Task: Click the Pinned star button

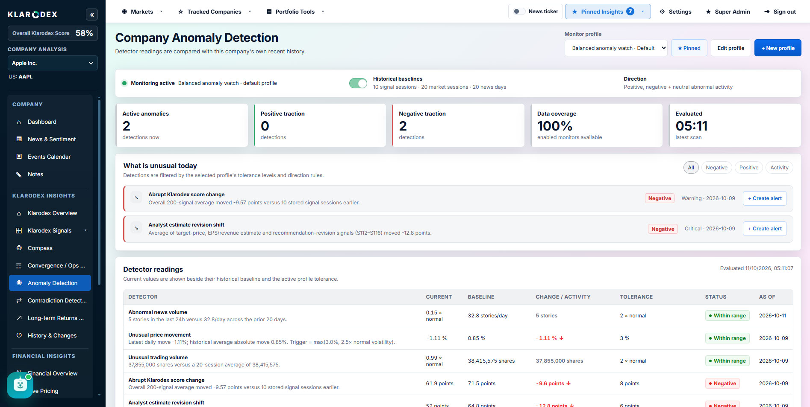Action: pyautogui.click(x=689, y=48)
